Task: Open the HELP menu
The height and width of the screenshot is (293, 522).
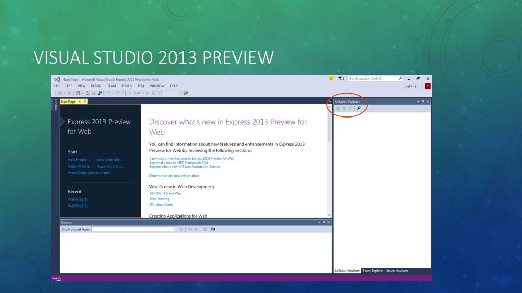Action: tap(174, 86)
